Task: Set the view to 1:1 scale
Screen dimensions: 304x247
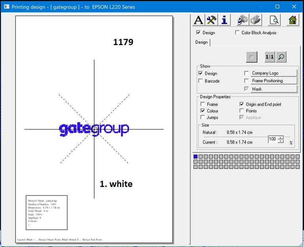Action: coord(270,57)
